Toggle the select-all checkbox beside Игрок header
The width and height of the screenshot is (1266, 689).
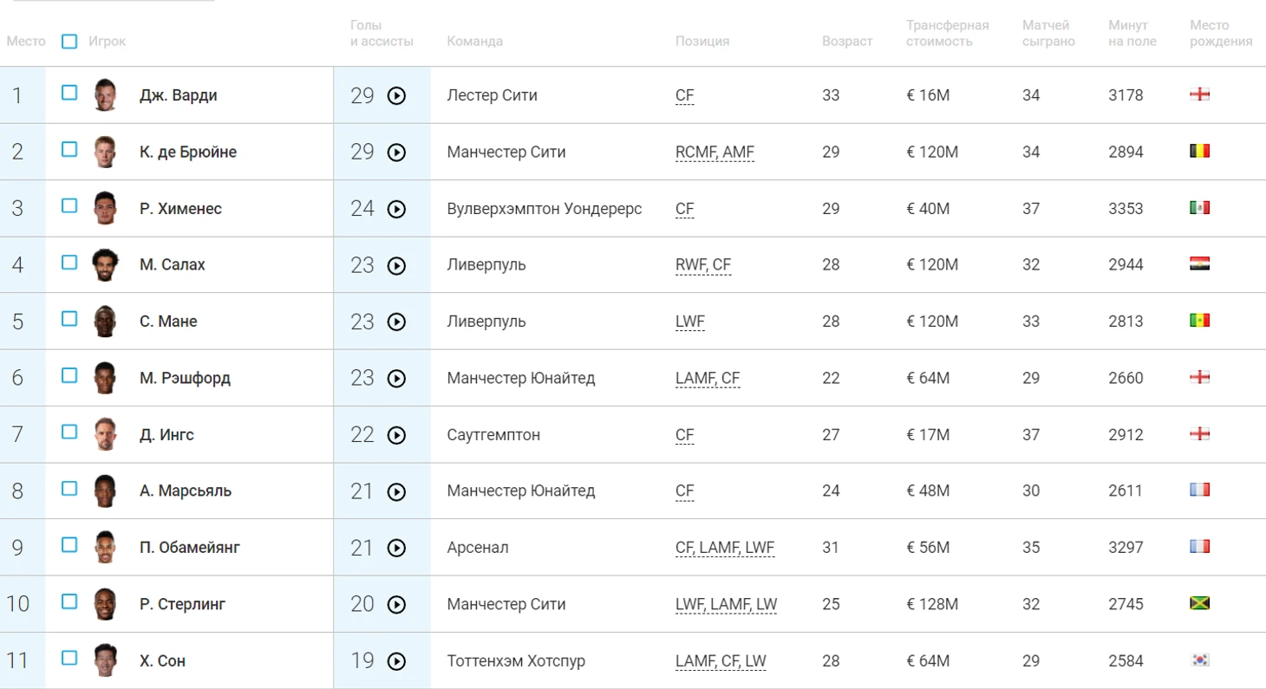point(69,41)
